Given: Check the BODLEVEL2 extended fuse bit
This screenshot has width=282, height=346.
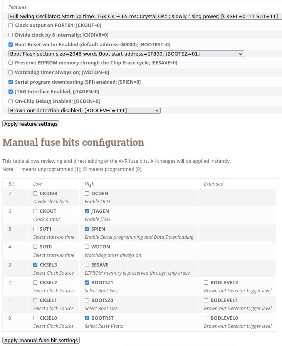Looking at the screenshot, I should 206,283.
